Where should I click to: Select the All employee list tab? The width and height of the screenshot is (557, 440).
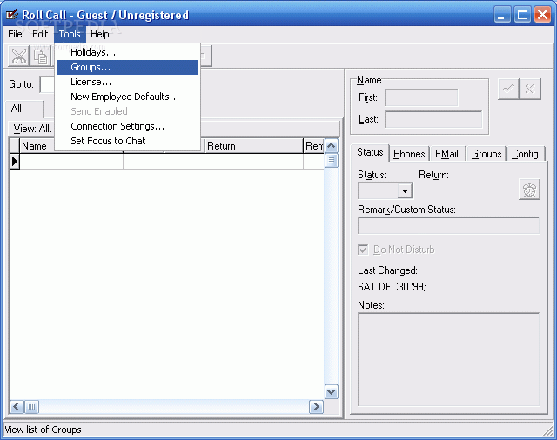(25, 109)
